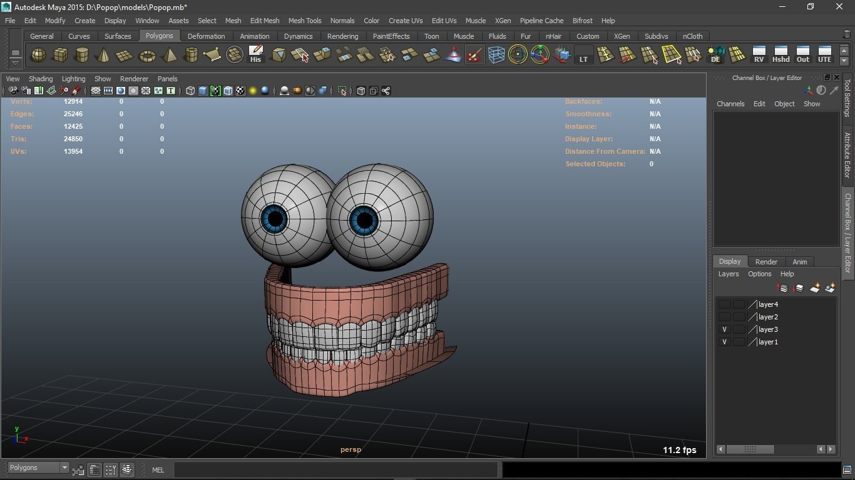Float the Channel Box panel
The width and height of the screenshot is (855, 480).
pos(827,77)
